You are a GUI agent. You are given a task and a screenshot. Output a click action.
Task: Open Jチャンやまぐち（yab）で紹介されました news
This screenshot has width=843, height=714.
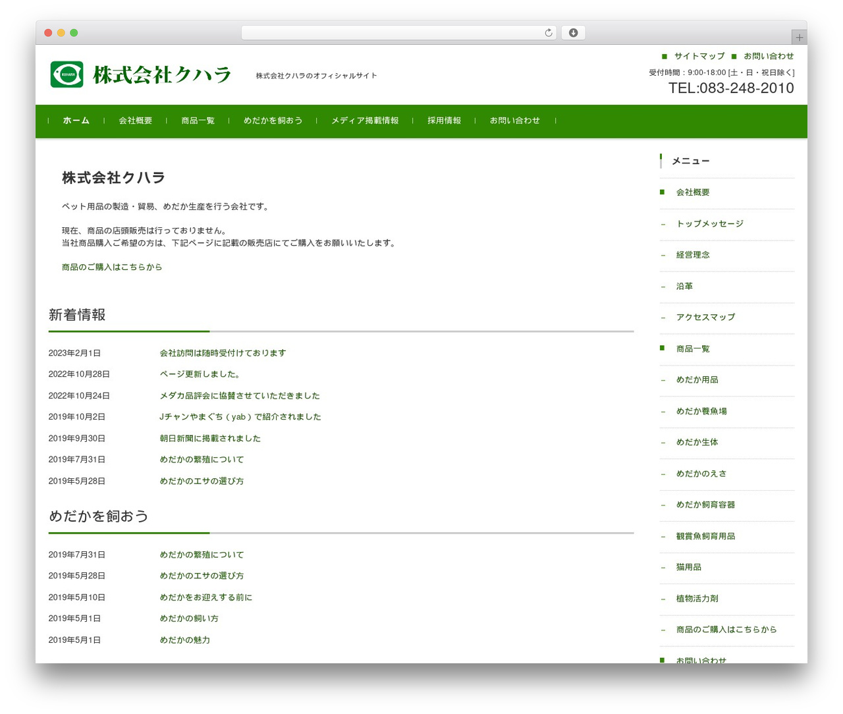pos(240,417)
